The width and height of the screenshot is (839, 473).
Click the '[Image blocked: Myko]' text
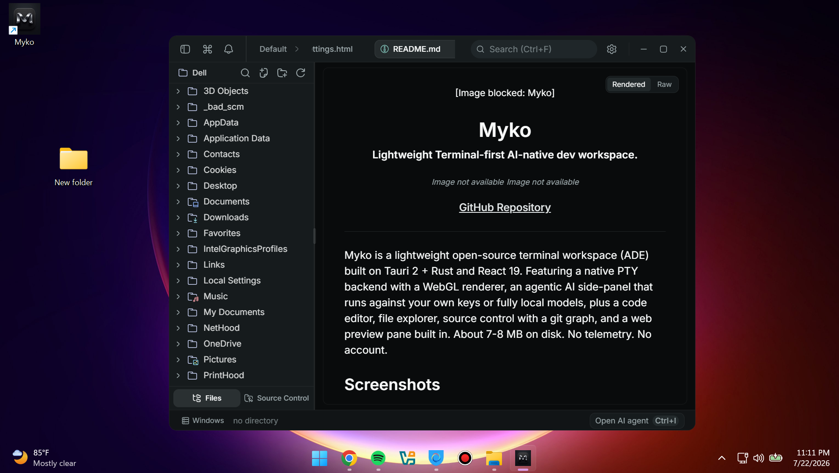(x=505, y=93)
